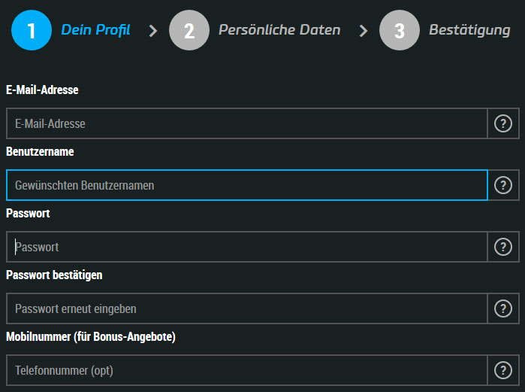
Task: Click into the Gewünschten Benutzernamen field
Action: [247, 185]
